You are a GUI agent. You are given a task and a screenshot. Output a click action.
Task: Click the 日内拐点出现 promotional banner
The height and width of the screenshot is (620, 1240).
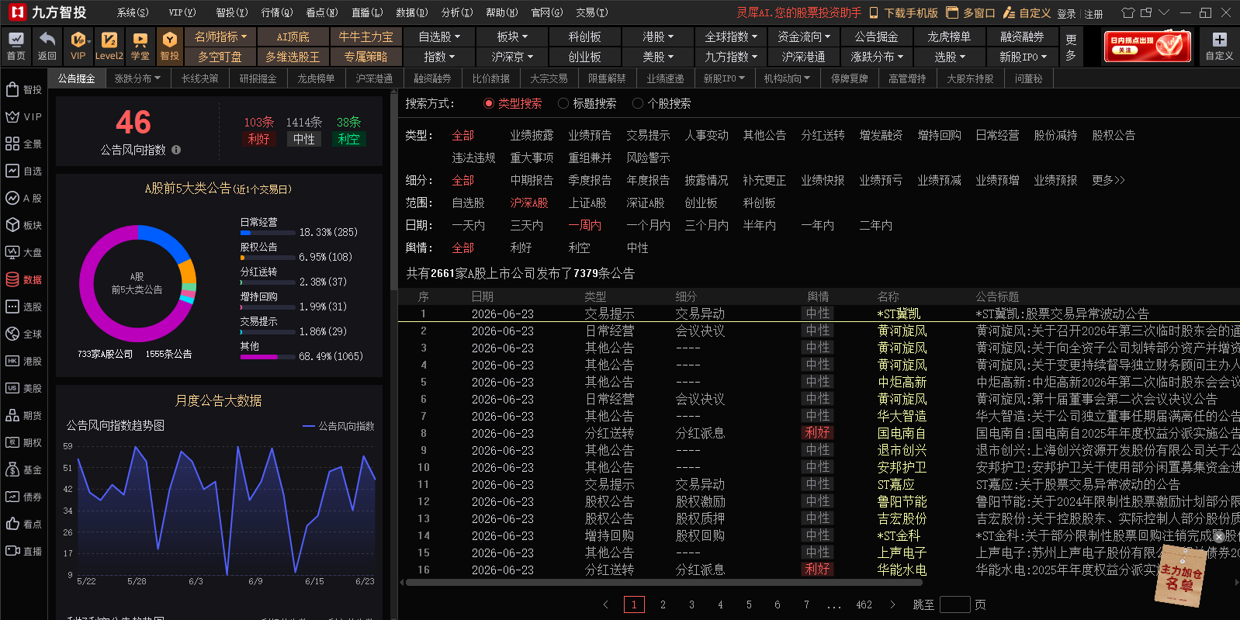click(x=1148, y=47)
